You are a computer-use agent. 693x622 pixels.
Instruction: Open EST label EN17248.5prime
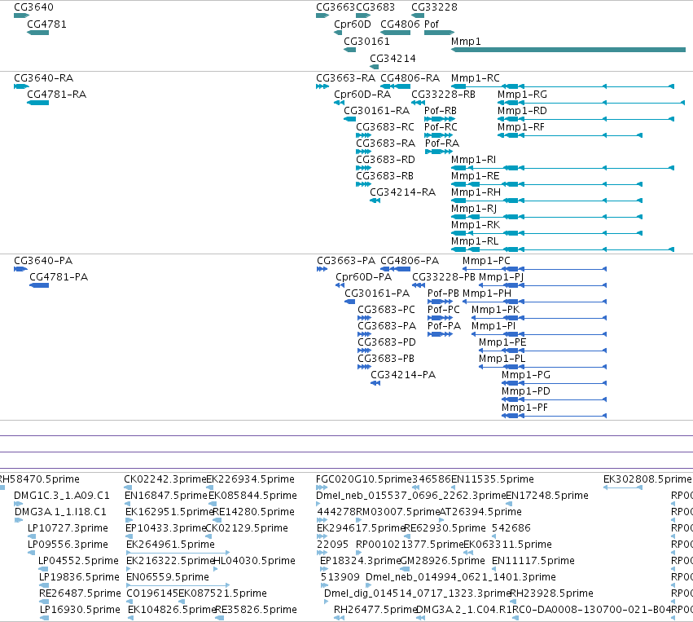(547, 496)
